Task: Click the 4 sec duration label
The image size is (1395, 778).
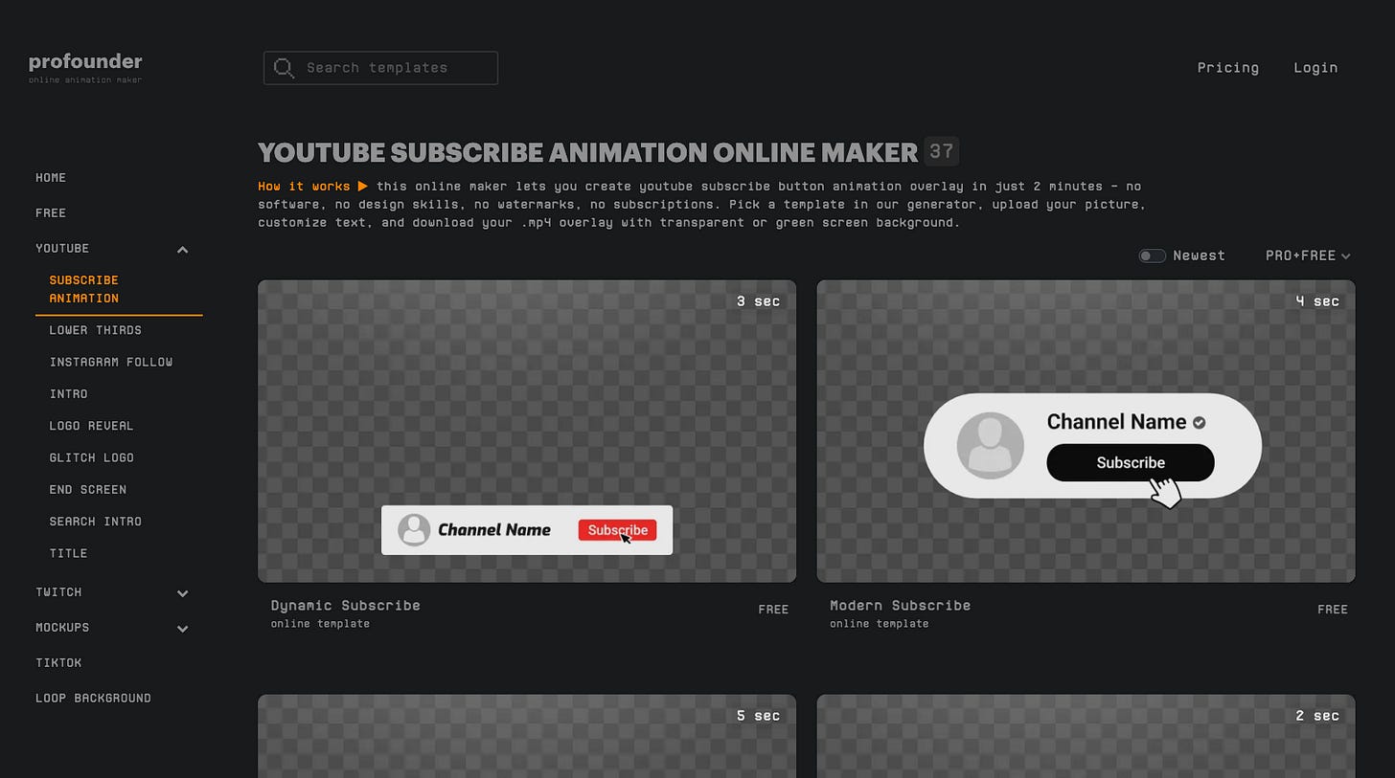Action: pos(1317,301)
